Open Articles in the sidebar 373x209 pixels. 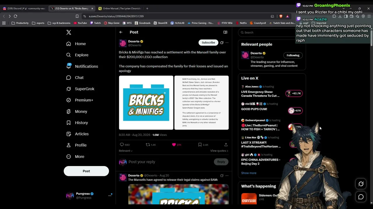[x=78, y=134]
